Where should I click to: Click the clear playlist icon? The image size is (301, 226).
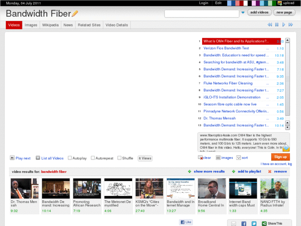tap(200, 158)
